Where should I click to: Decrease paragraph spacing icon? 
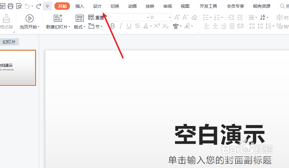point(260,26)
